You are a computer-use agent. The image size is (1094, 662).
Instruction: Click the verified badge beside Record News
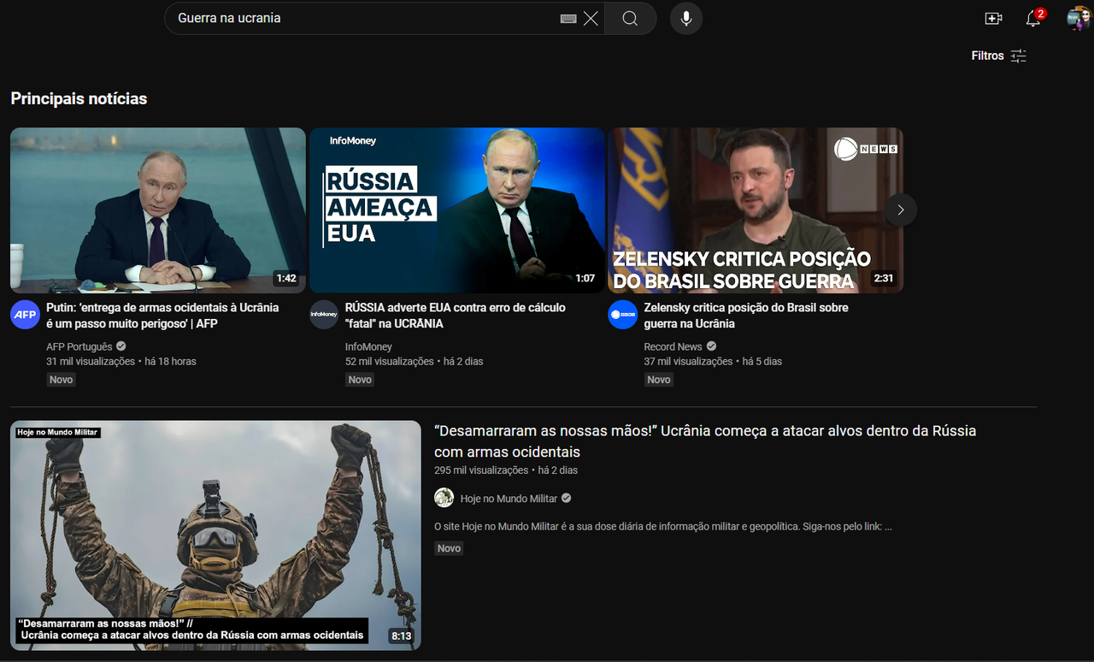click(x=711, y=346)
